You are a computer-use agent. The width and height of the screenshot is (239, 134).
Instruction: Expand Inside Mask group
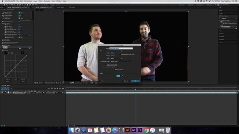point(3,39)
